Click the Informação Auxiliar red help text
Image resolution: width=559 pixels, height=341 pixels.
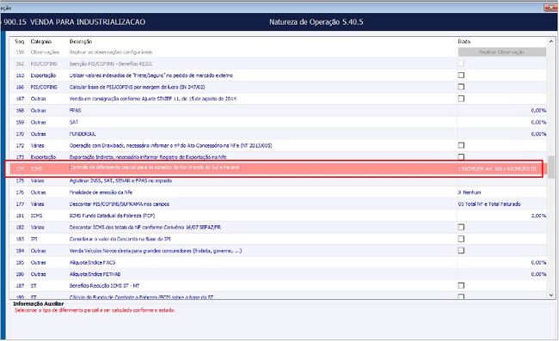95,310
